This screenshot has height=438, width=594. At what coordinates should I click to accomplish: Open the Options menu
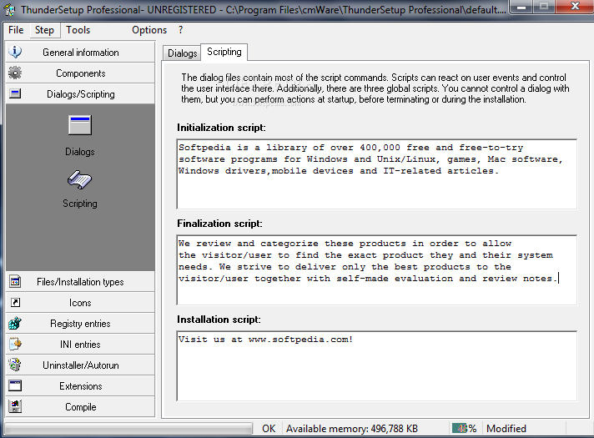tap(149, 30)
